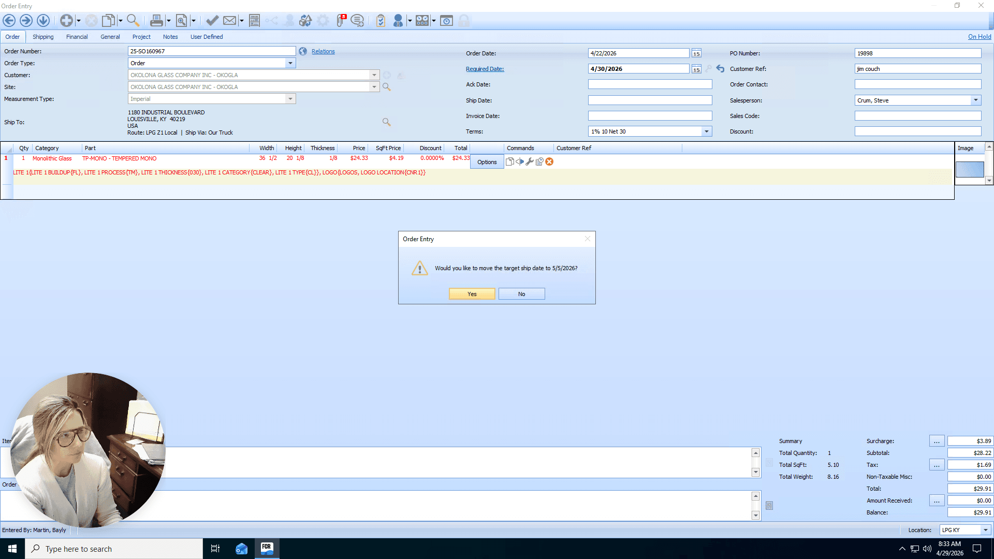994x559 pixels.
Task: Click the down arrow toolbar icon
Action: 43,21
